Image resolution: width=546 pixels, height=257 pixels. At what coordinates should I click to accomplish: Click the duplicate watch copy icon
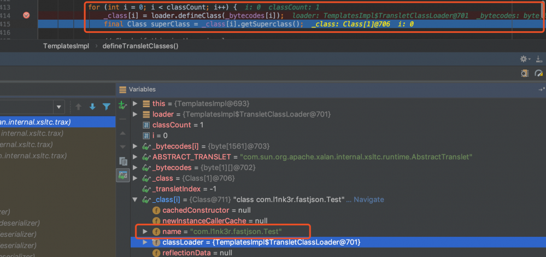(x=123, y=161)
